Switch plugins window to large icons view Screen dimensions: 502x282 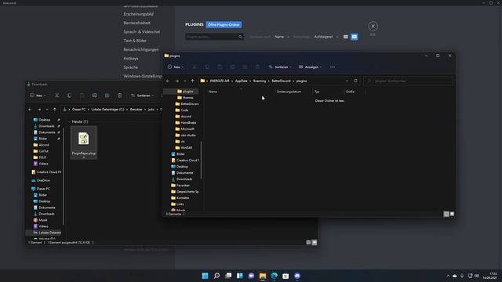[452, 214]
